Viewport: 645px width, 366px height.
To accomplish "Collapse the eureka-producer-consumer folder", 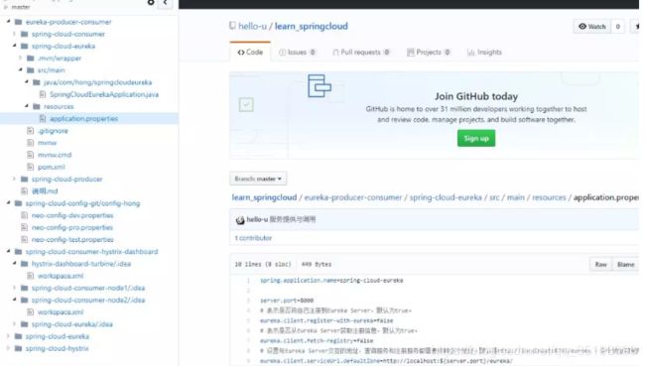I will pos(8,22).
